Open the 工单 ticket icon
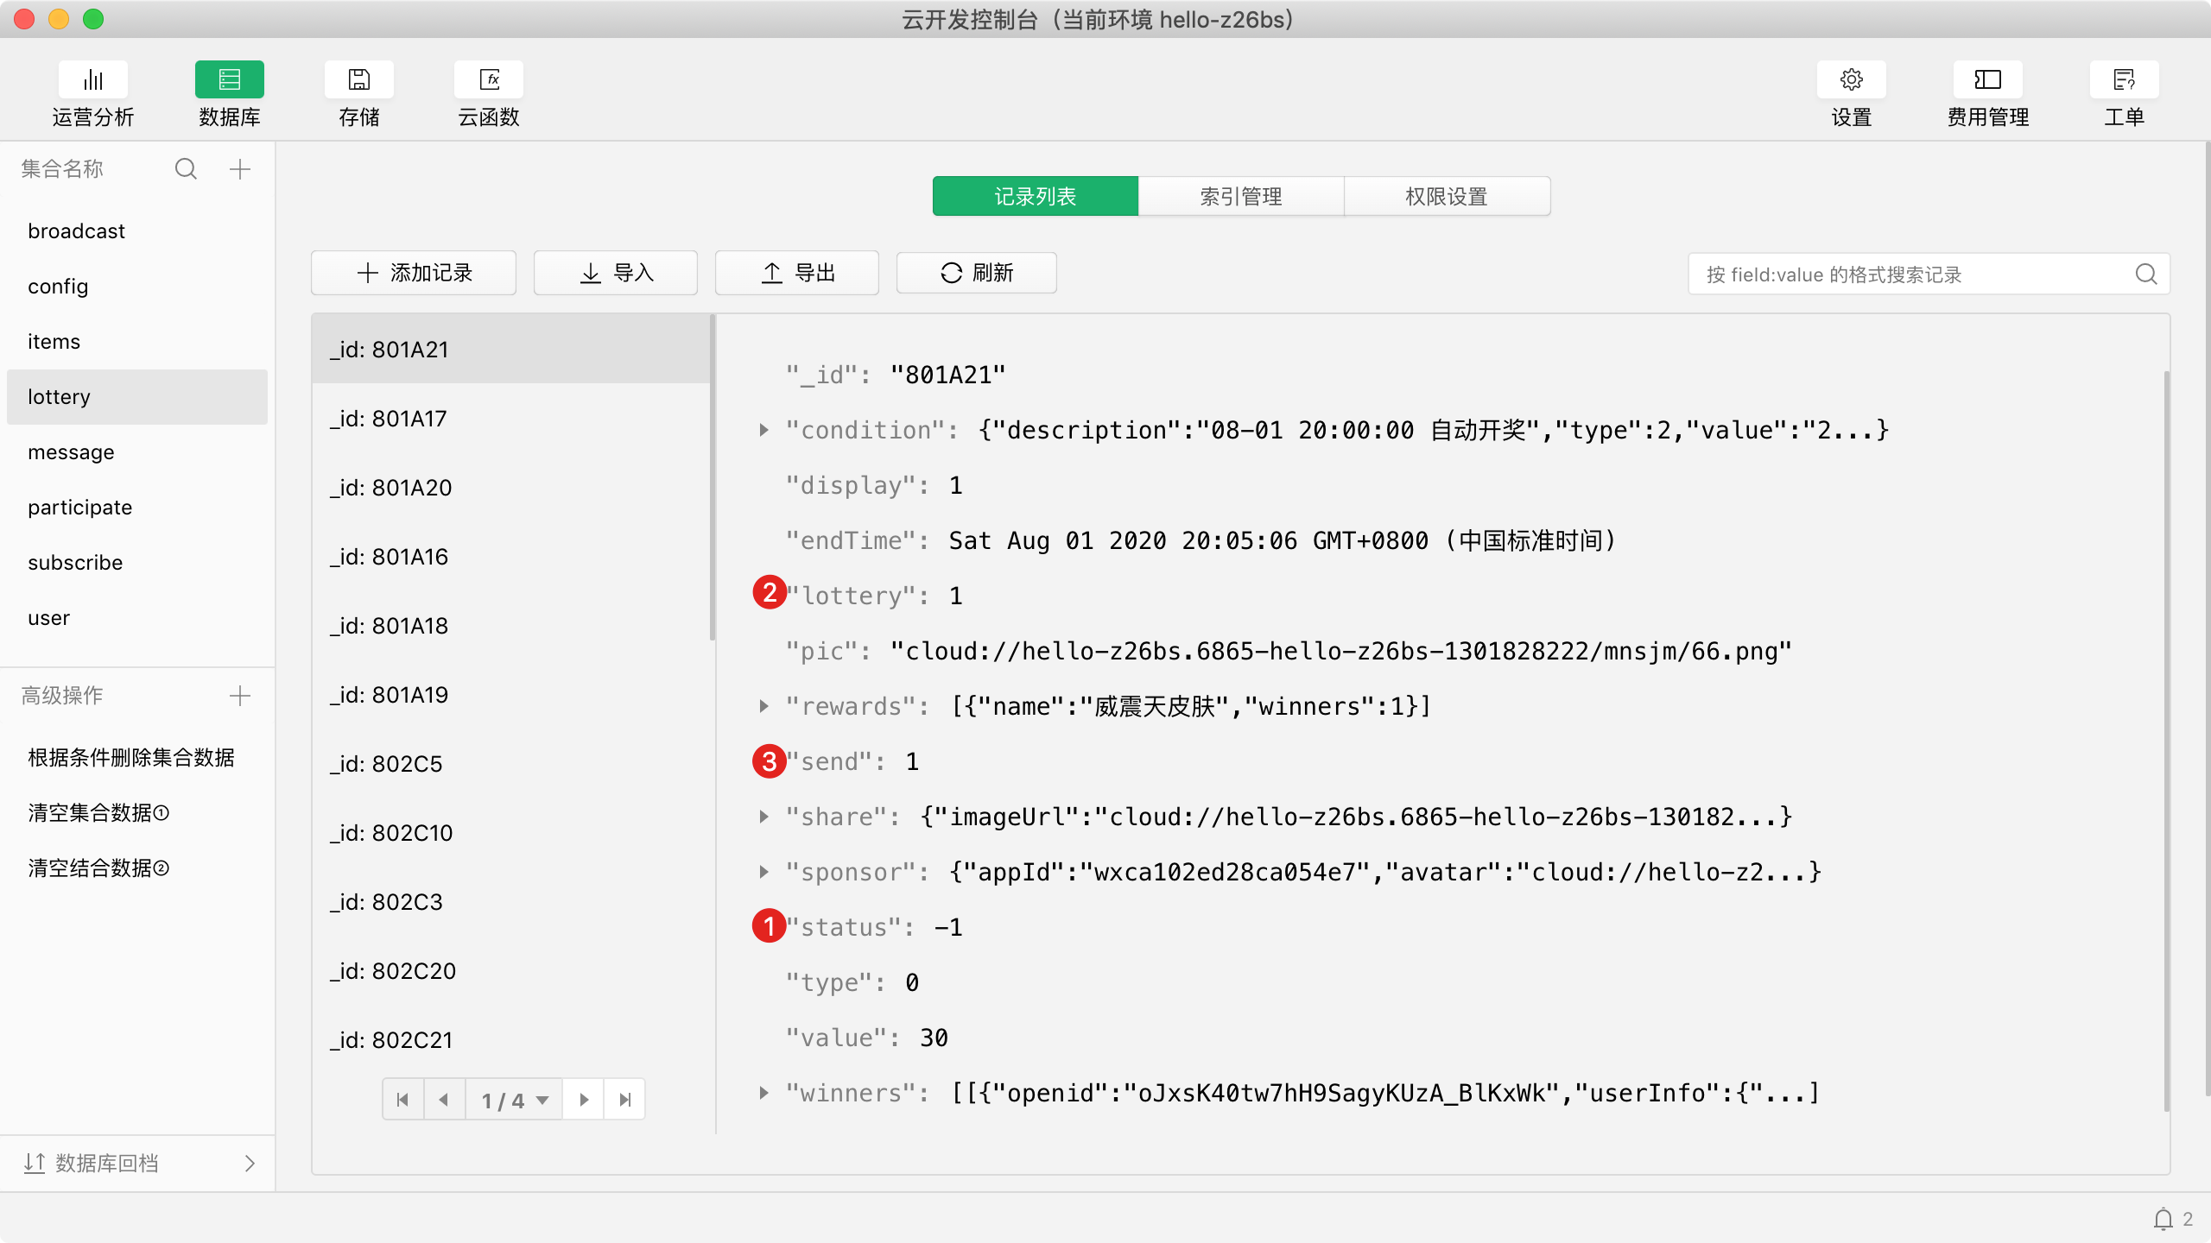Viewport: 2211px width, 1243px height. 2124,80
